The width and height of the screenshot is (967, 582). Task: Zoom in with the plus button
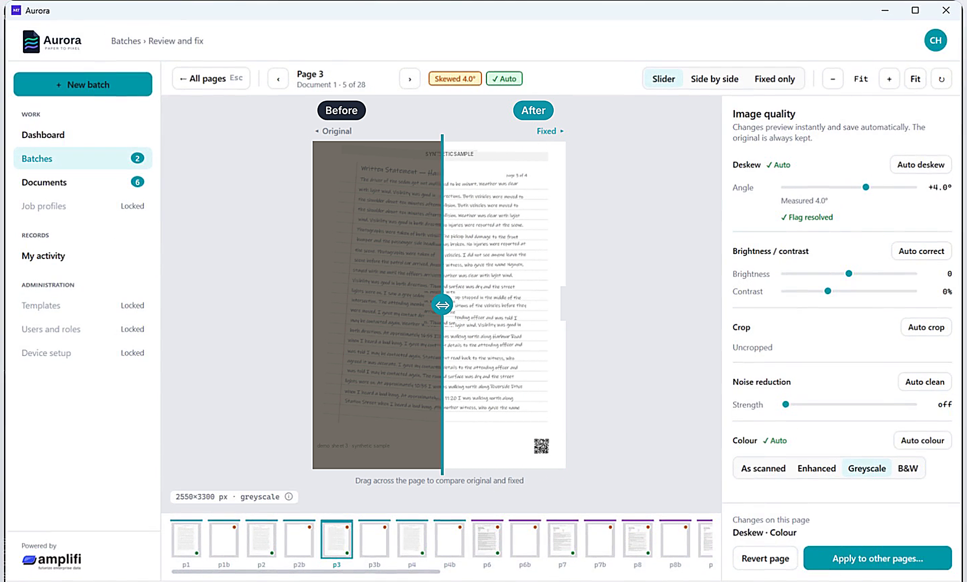point(889,79)
